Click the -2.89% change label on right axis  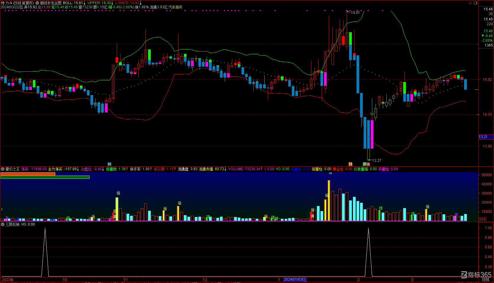487,41
